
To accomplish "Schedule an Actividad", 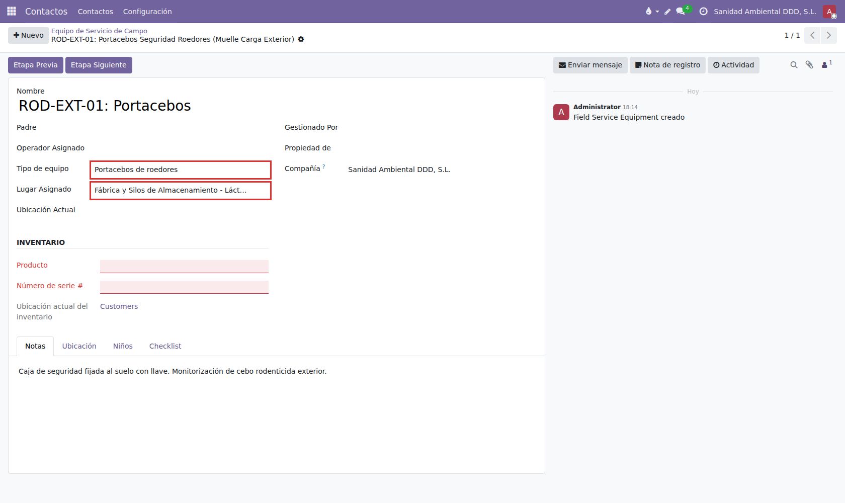I will click(x=733, y=65).
